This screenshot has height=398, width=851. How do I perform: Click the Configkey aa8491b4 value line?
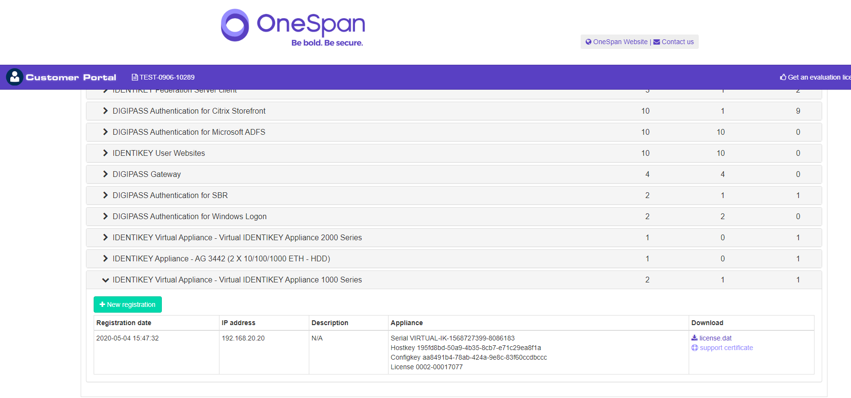pyautogui.click(x=469, y=357)
